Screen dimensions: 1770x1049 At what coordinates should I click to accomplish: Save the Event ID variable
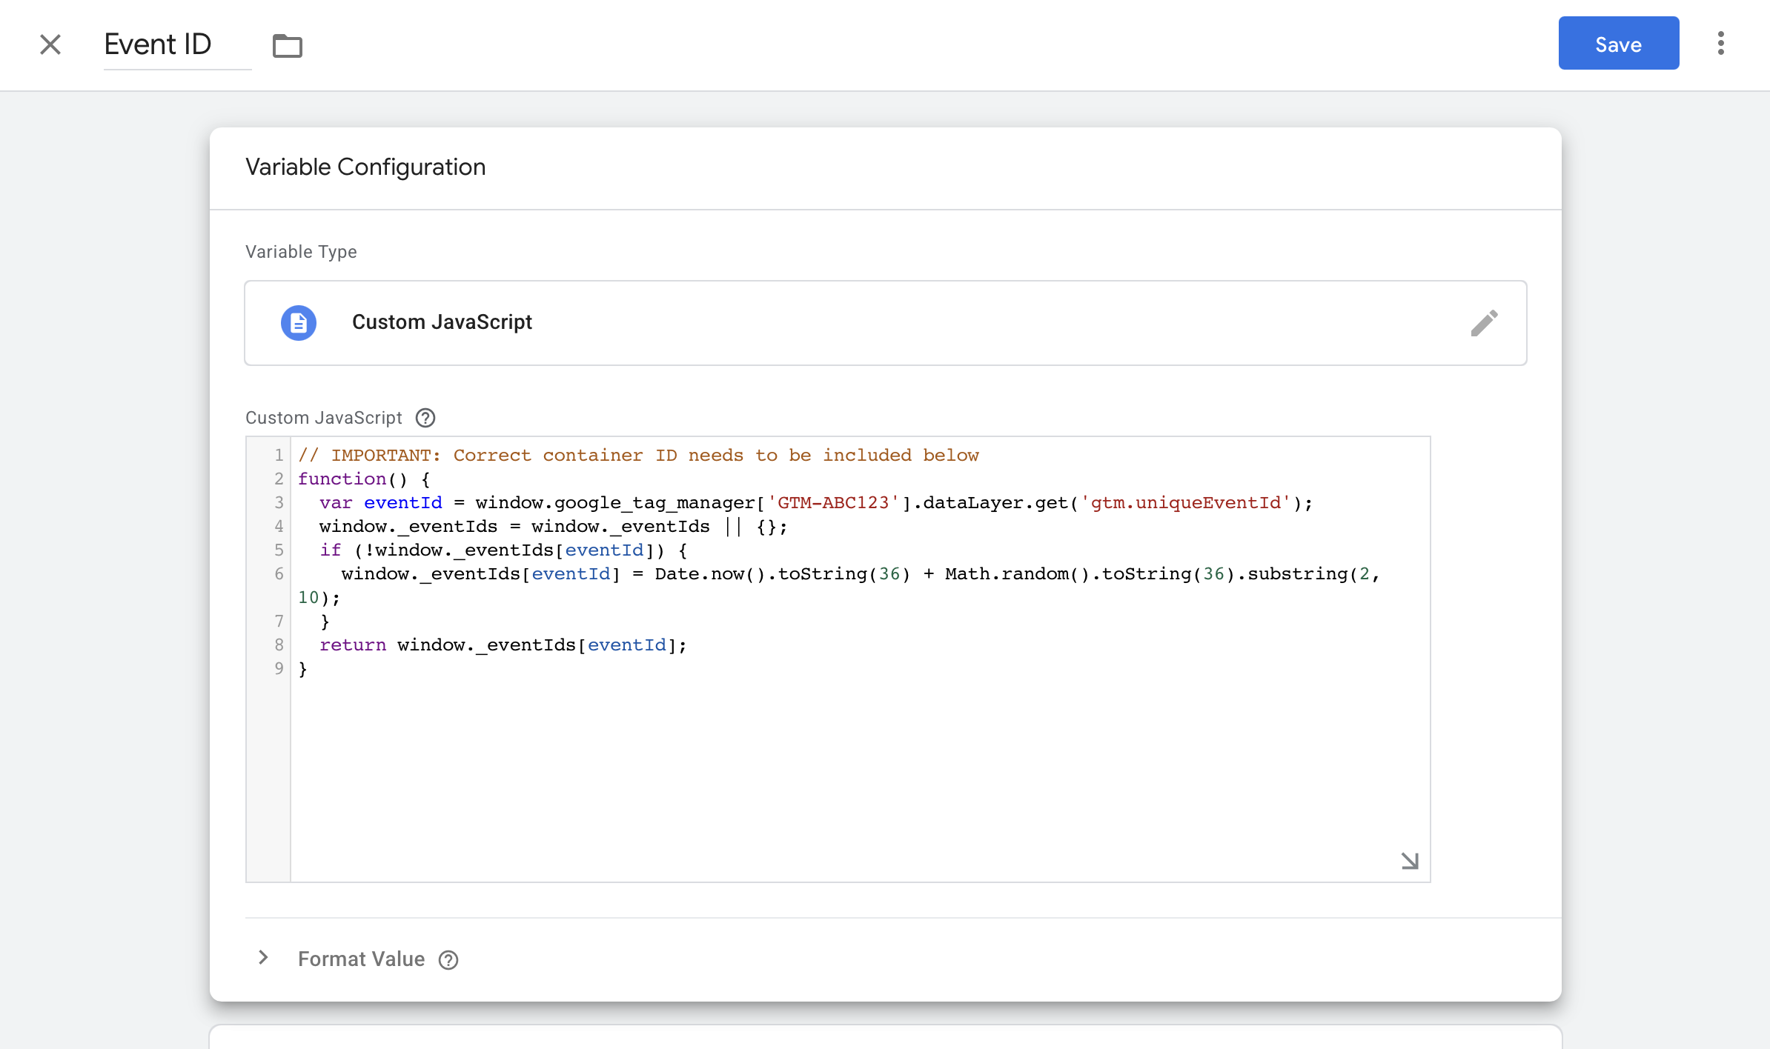coord(1618,44)
